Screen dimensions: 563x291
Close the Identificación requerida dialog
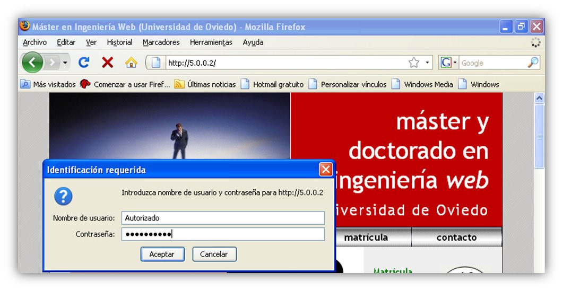pos(326,170)
